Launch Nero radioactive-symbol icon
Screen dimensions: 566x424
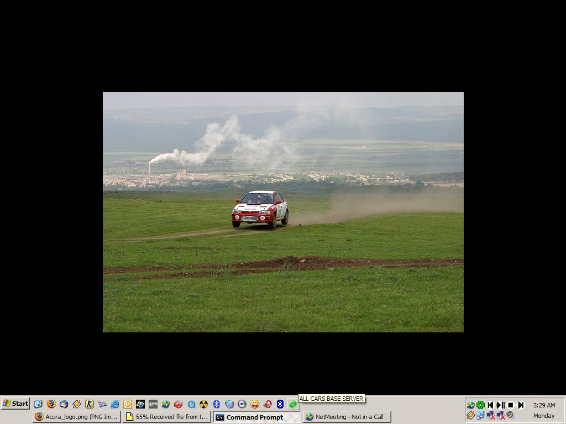203,404
